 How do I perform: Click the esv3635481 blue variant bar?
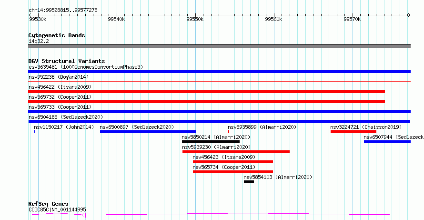(219, 72)
